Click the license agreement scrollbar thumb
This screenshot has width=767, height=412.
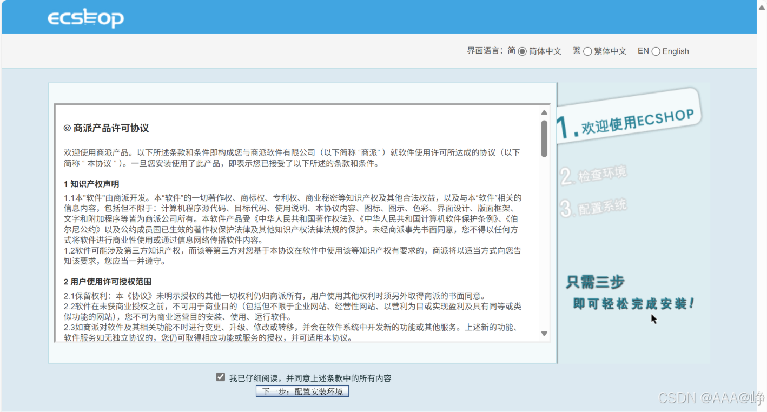click(x=544, y=138)
